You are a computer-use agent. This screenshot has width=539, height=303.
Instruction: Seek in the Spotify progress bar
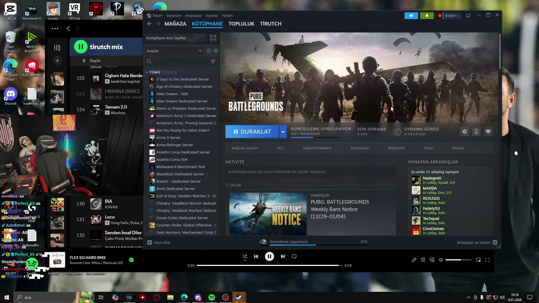pyautogui.click(x=269, y=266)
